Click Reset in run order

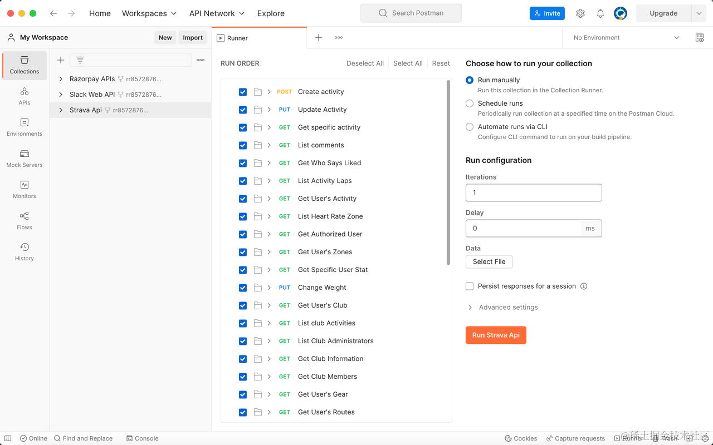coord(441,63)
